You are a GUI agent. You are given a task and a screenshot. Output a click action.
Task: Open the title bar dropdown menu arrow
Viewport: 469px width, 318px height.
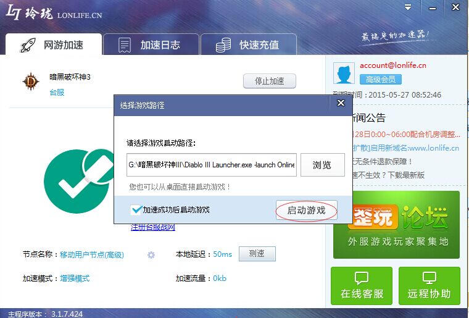tap(407, 7)
